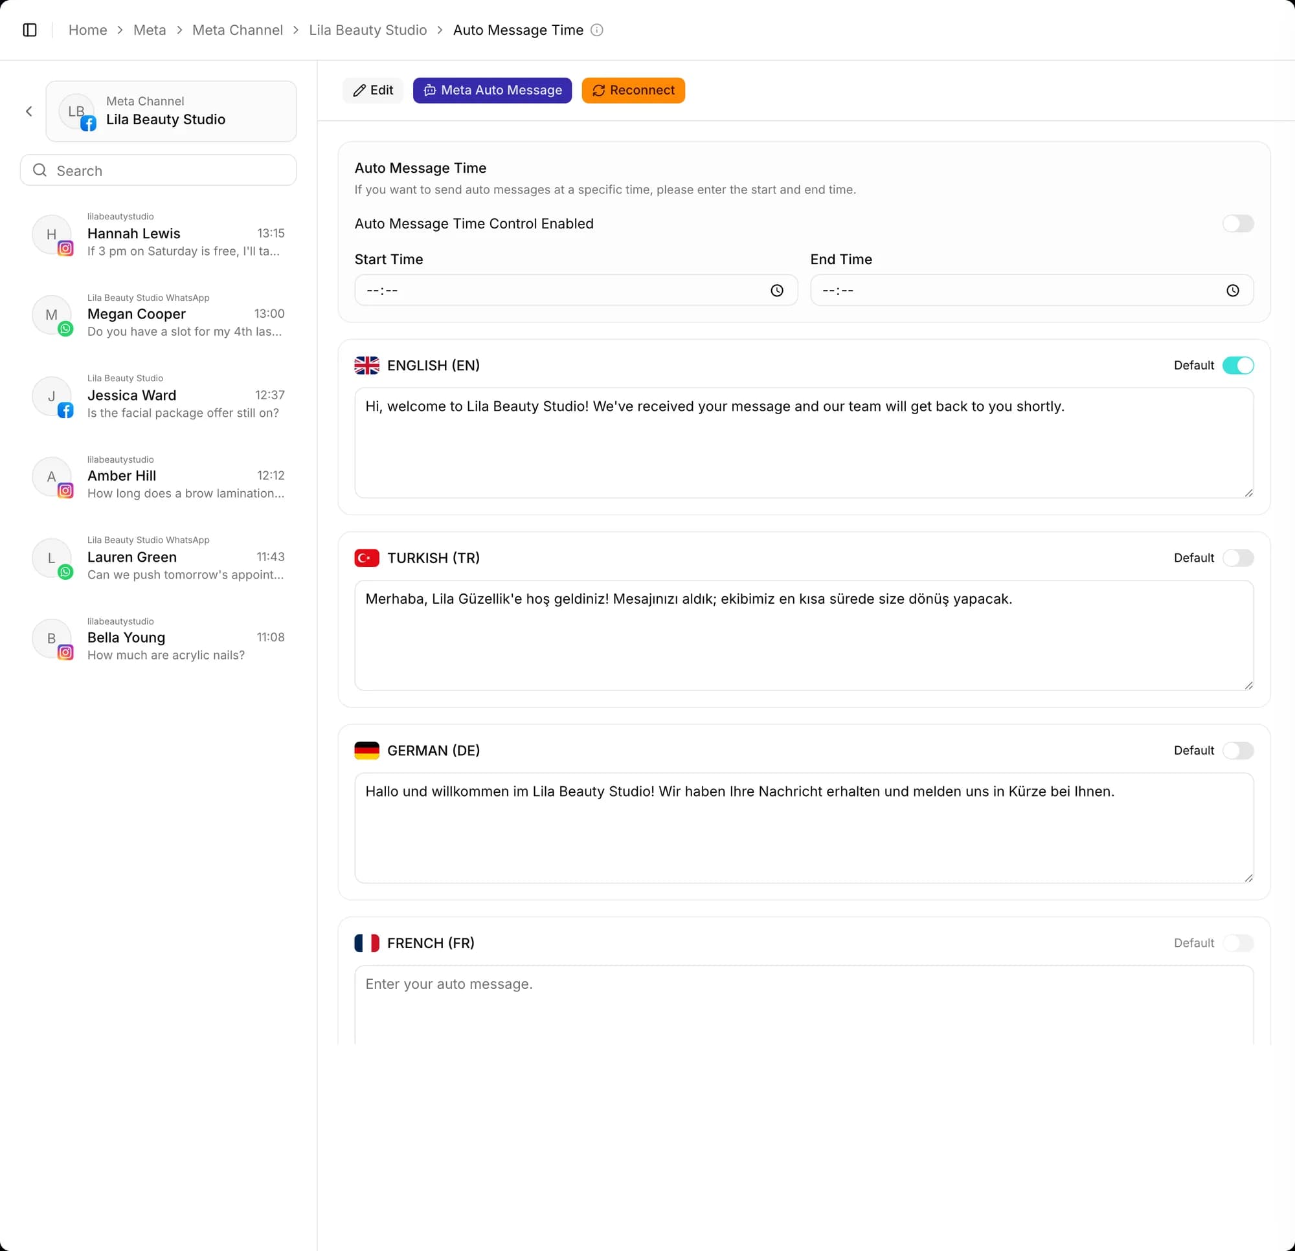The height and width of the screenshot is (1251, 1295).
Task: Click Jessica Ward's avatar with Facebook badge
Action: coord(52,397)
